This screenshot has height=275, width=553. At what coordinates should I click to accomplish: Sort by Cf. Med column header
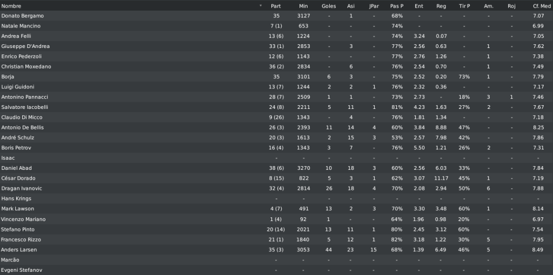click(542, 6)
